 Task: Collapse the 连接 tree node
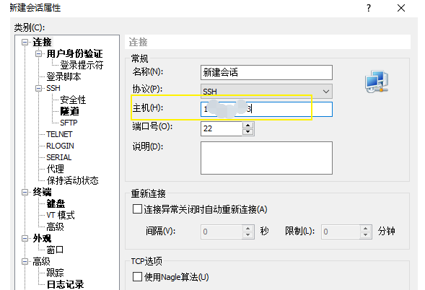pos(25,43)
